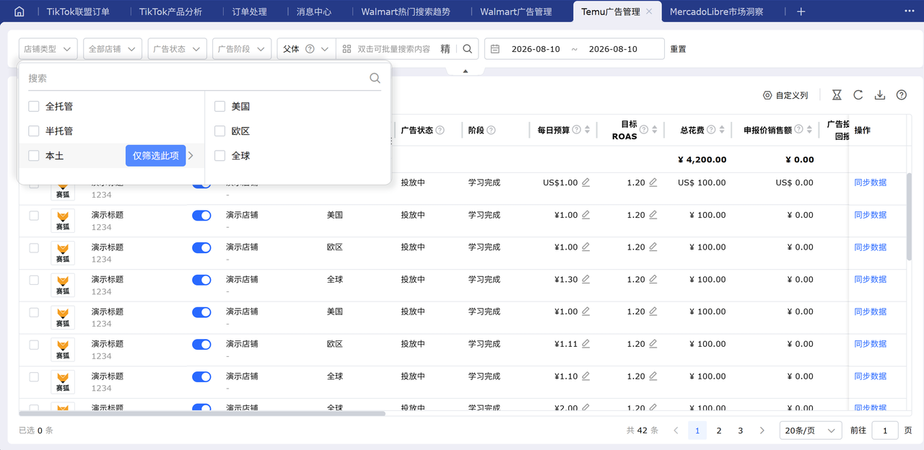Go to next page arrow
Image resolution: width=924 pixels, height=450 pixels.
762,431
